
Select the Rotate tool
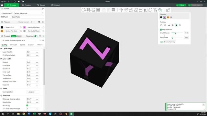point(126,10)
